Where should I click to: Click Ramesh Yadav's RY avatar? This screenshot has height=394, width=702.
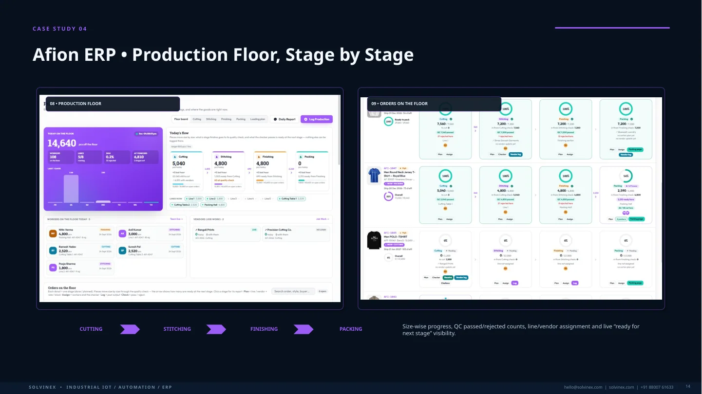(x=53, y=251)
